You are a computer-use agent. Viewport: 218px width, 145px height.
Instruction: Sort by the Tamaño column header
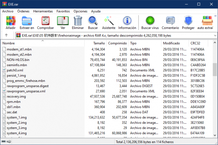[96, 43]
